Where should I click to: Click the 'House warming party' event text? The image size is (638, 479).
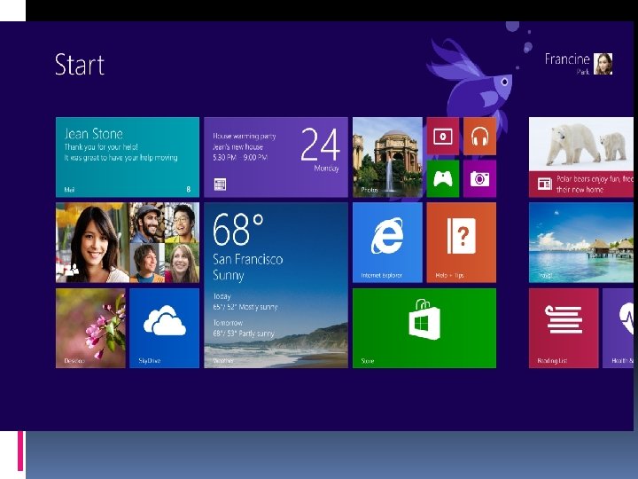pyautogui.click(x=245, y=136)
